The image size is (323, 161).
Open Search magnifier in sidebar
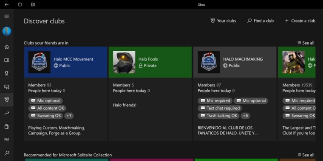7,153
